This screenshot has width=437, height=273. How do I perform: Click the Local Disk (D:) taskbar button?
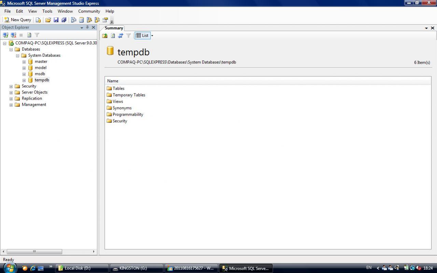tap(82, 268)
